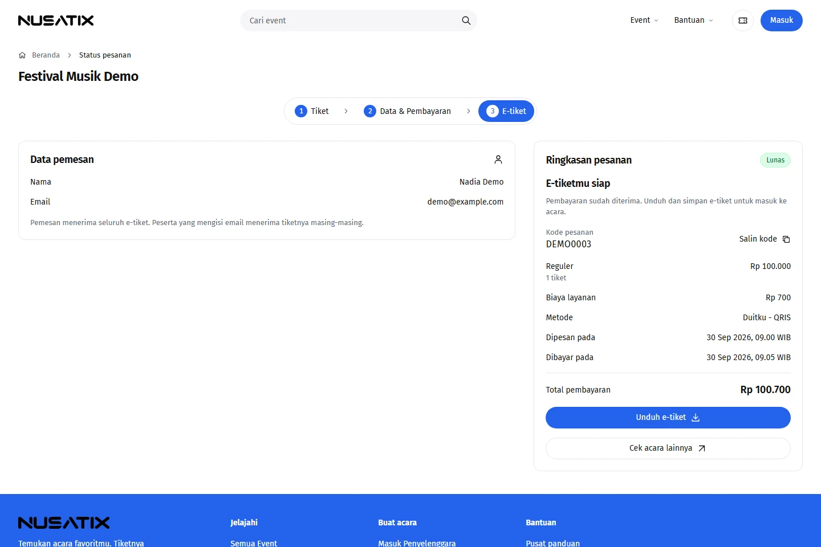
Task: Click the Lunas status badge
Action: pos(775,160)
